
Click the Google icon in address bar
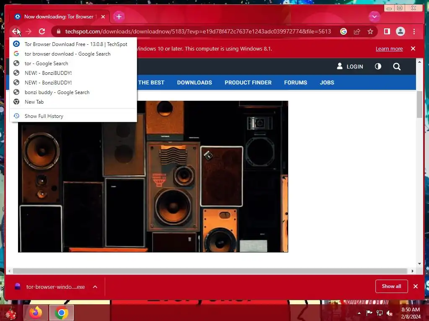(x=344, y=31)
